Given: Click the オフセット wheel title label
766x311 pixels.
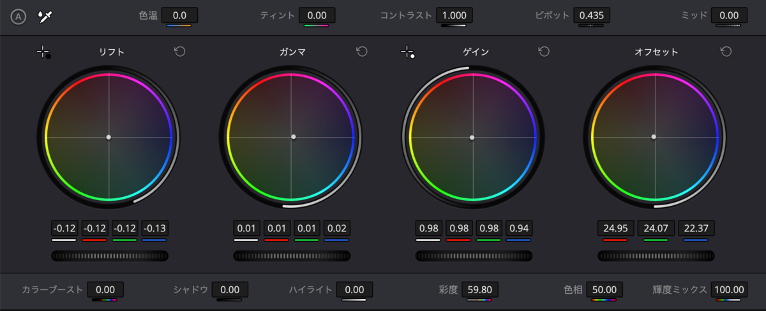Looking at the screenshot, I should pos(656,52).
